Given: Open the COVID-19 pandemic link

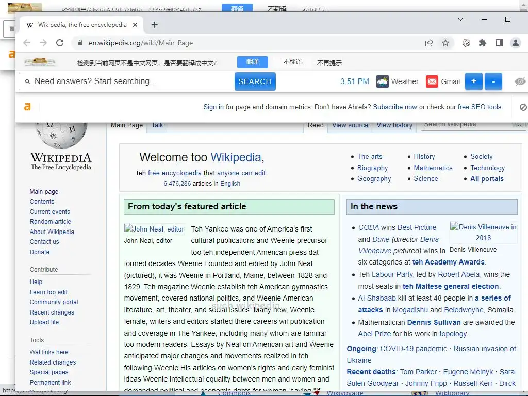Looking at the screenshot, I should click(414, 349).
